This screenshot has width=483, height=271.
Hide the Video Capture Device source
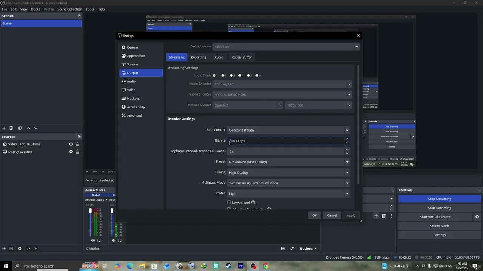71,144
